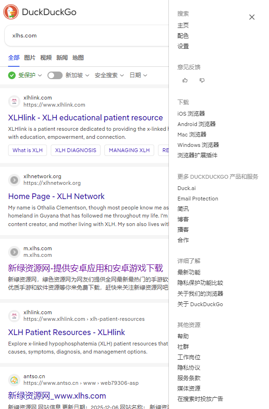269x409 pixels.
Task: Open 媒体资源 link
Action: tap(189, 389)
